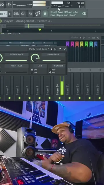Mute Insert 9 mixer track
This screenshot has height=185, width=104.
click(x=50, y=98)
